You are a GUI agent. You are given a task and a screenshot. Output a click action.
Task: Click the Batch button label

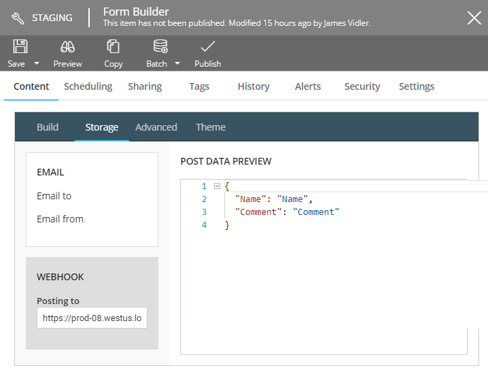156,63
